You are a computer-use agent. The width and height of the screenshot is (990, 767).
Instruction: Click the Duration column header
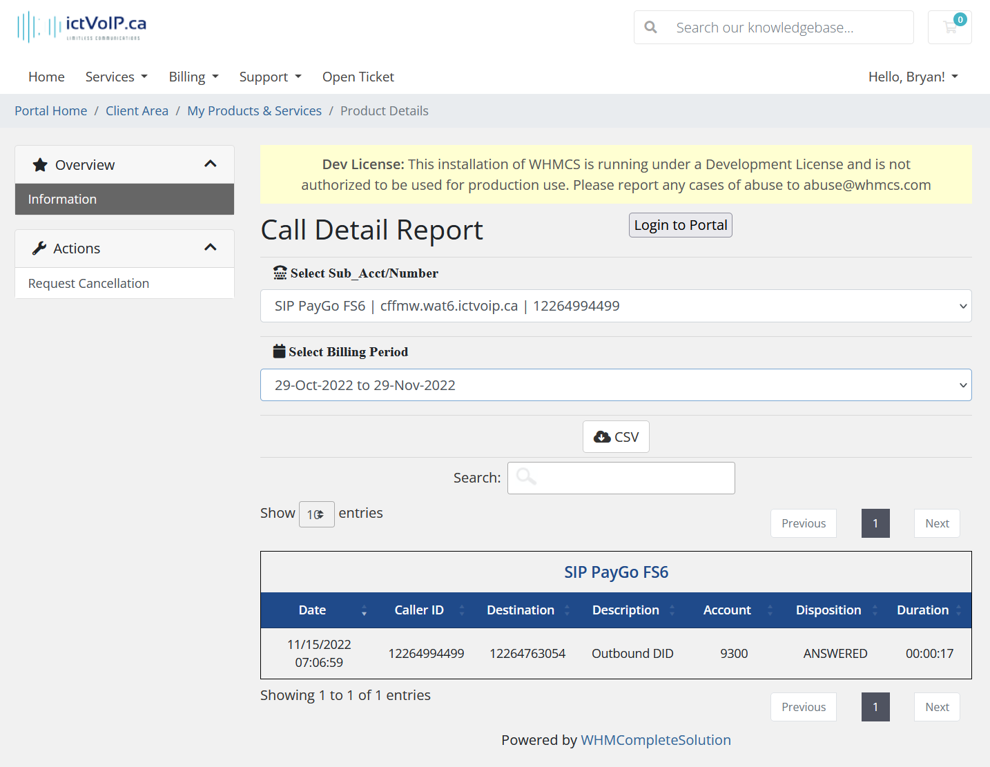(x=922, y=610)
